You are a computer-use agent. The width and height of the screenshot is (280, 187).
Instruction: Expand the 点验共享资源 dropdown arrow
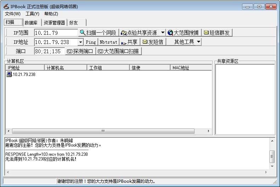[163, 33]
